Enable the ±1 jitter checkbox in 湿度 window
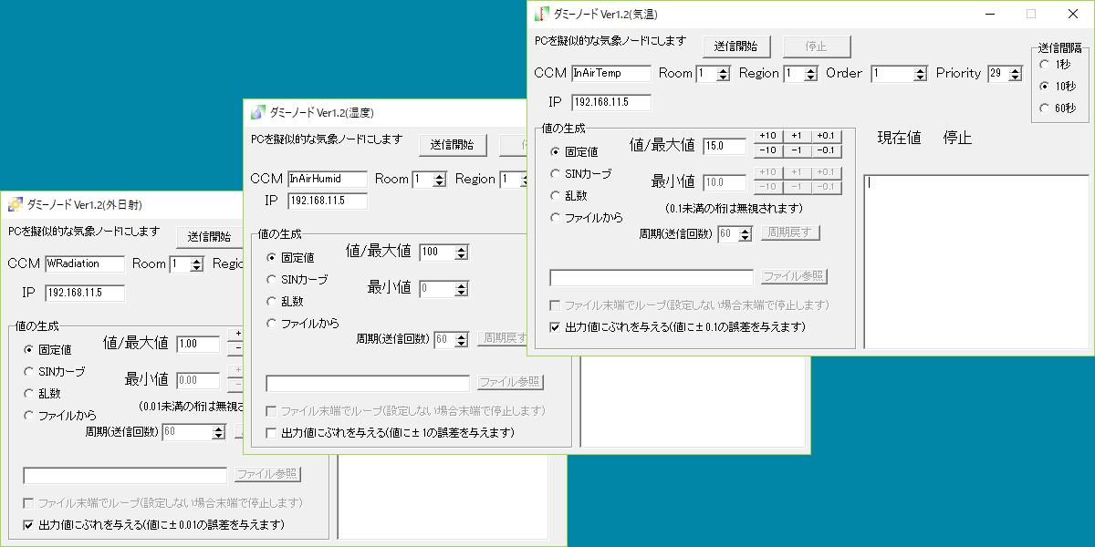 (272, 432)
